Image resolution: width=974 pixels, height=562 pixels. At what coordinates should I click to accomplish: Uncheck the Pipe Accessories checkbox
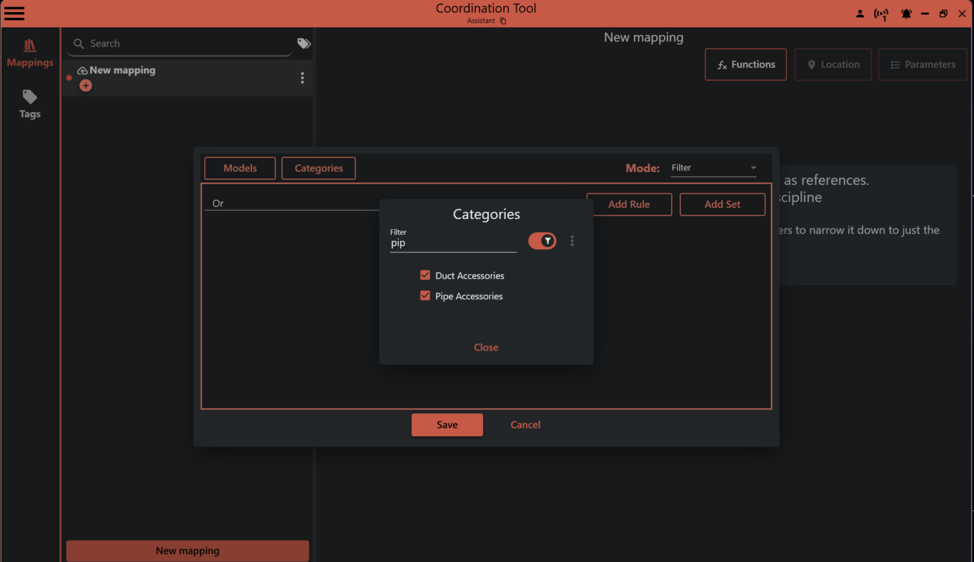tap(425, 295)
